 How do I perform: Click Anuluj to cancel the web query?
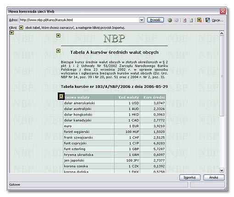pos(214,177)
